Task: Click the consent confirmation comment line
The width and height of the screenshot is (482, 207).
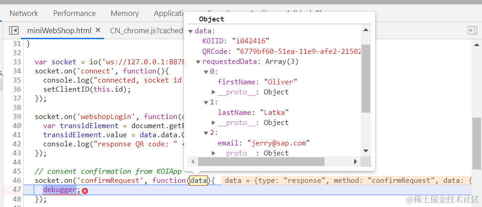Action: pos(109,171)
